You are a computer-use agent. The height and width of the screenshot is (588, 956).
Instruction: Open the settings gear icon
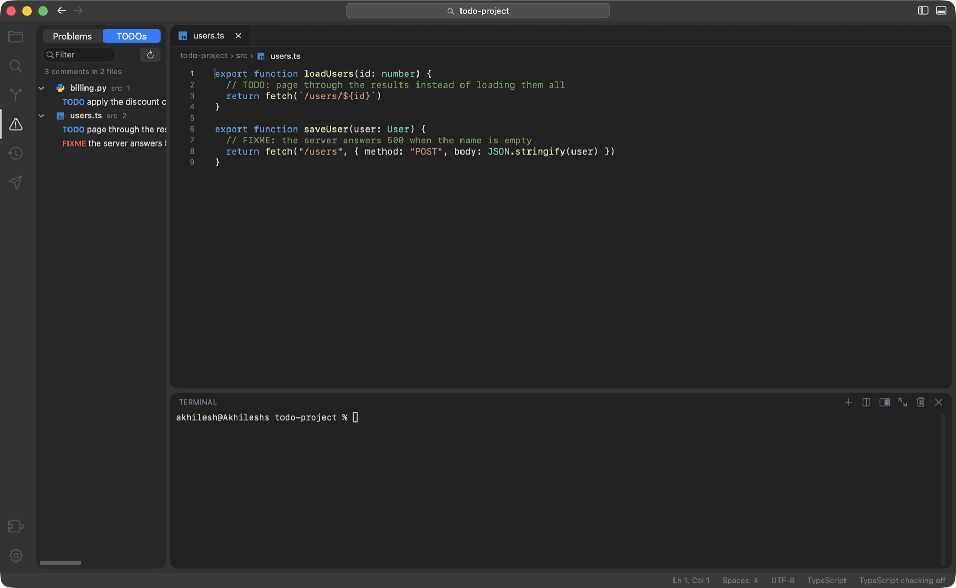pyautogui.click(x=16, y=555)
